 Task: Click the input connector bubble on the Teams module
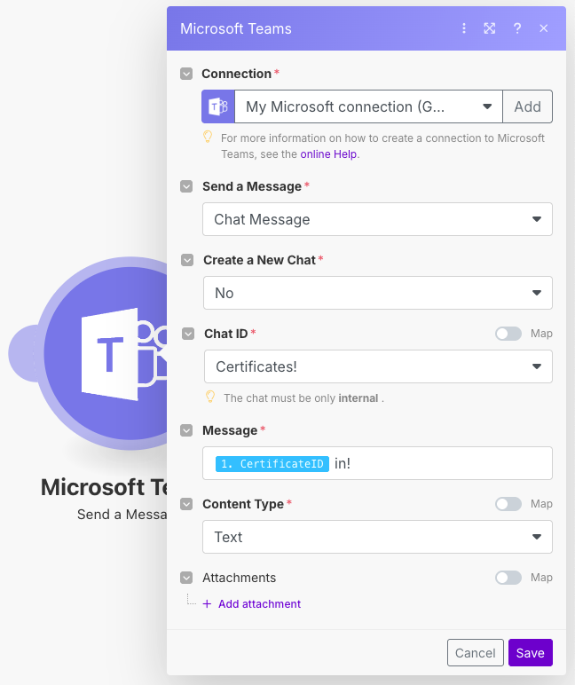23,353
